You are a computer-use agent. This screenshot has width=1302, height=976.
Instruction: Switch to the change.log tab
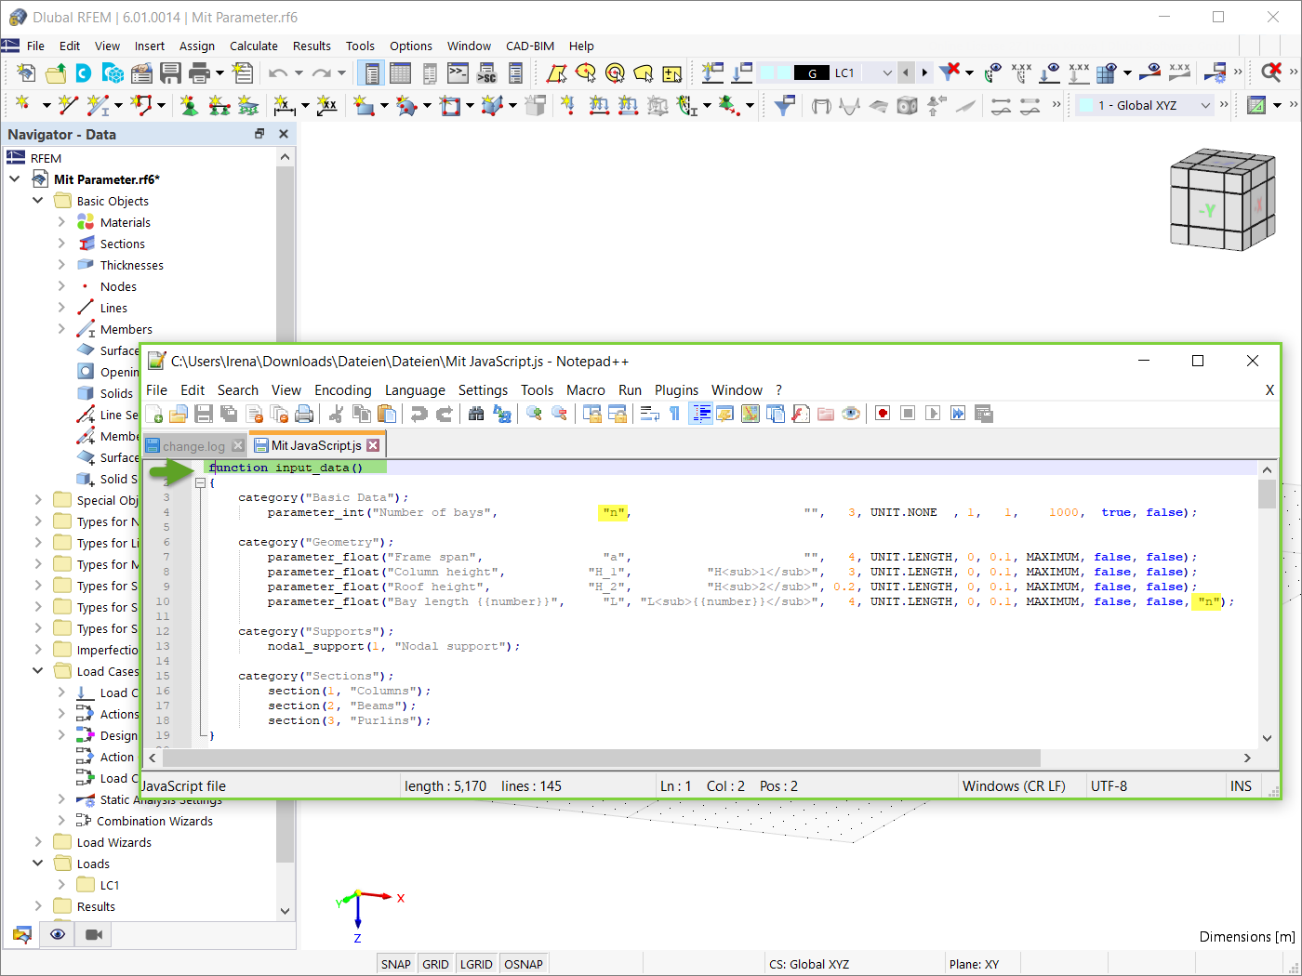coord(194,446)
